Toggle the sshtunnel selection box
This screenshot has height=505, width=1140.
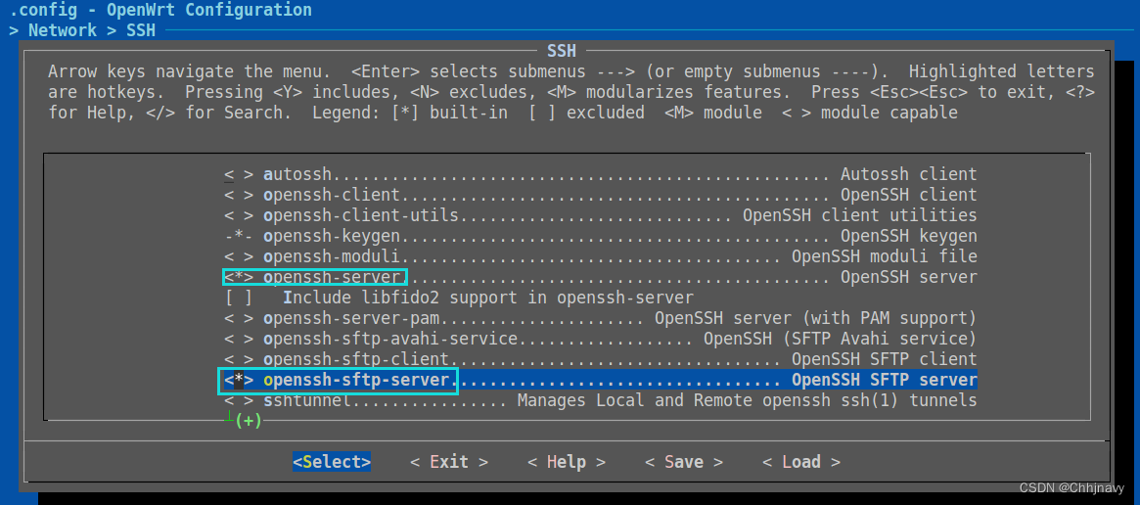click(239, 400)
